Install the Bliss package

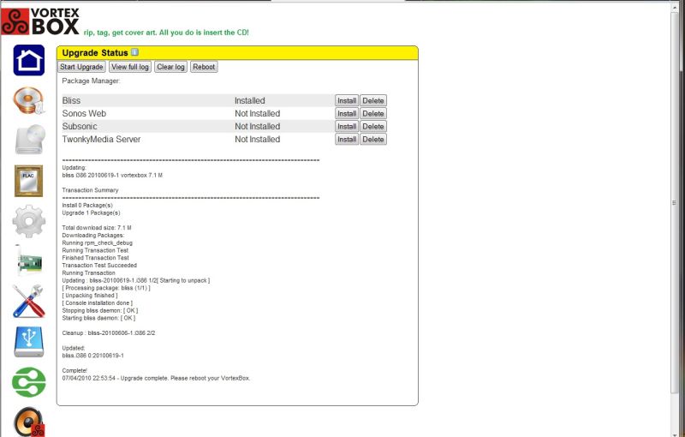[x=347, y=100]
